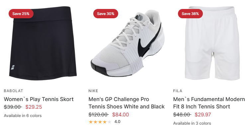
Task: Click the NIKE brand label
Action: [x=93, y=91]
